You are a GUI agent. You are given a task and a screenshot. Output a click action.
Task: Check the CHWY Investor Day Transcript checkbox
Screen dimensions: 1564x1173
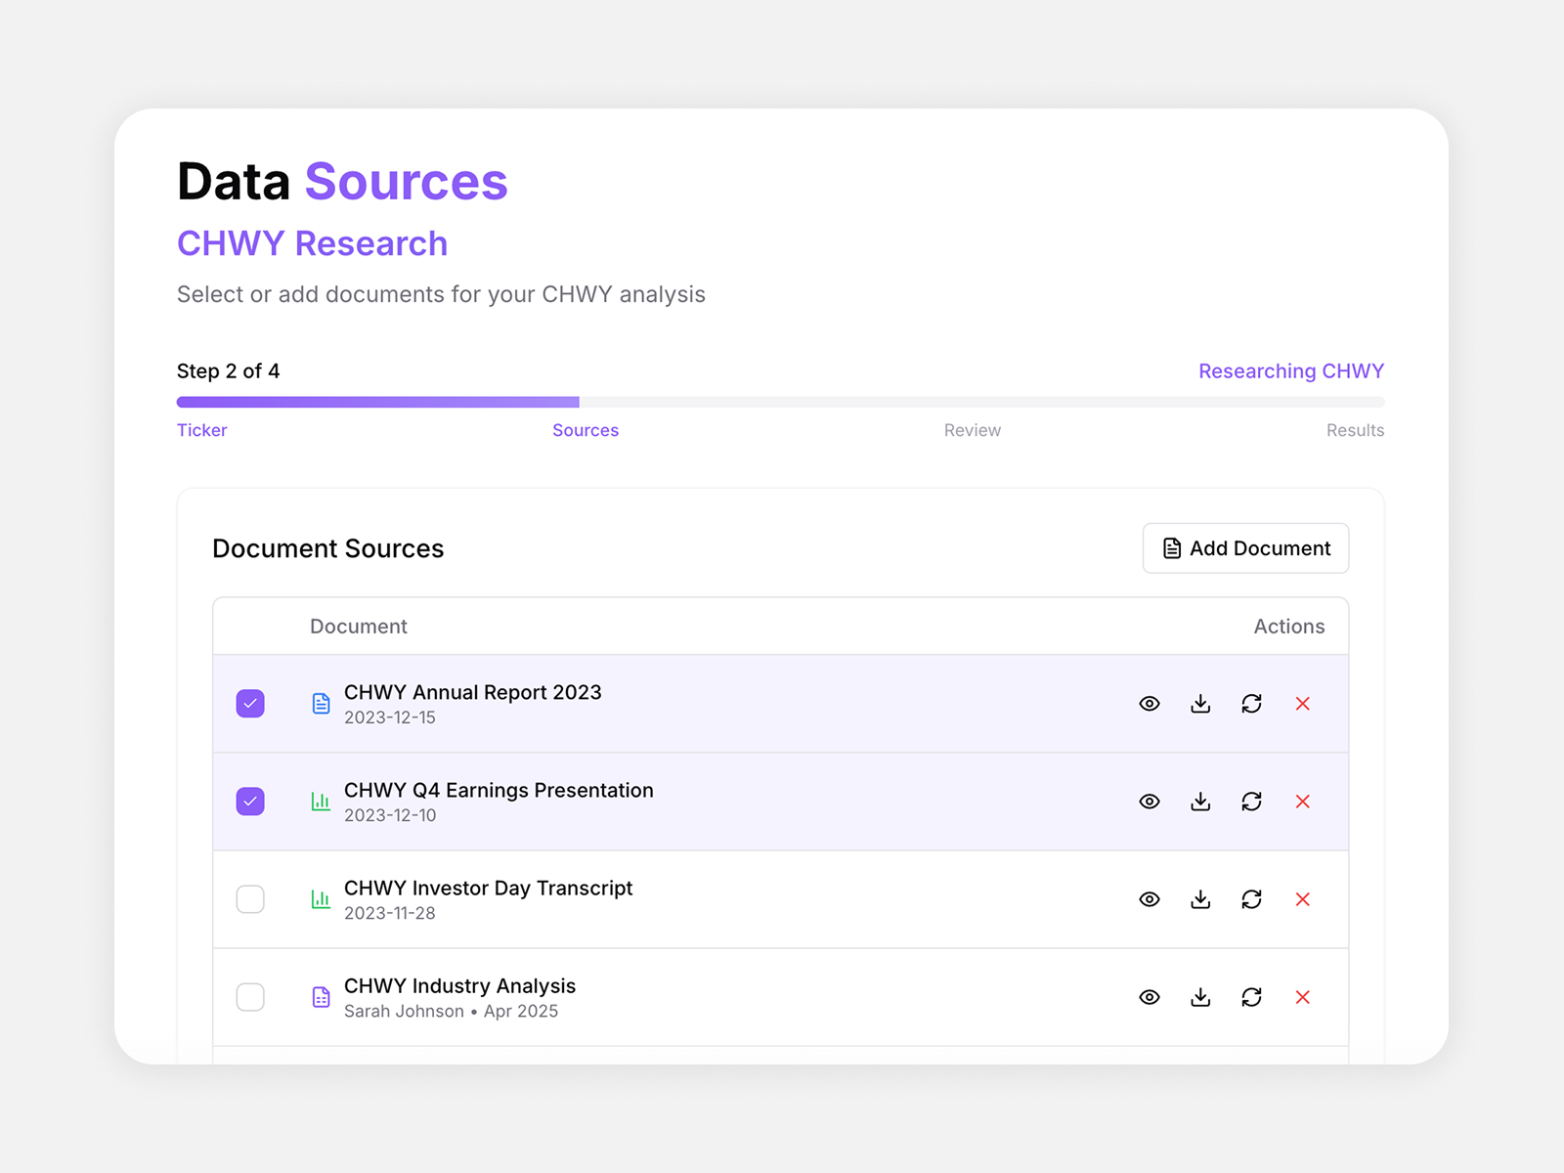(x=250, y=899)
